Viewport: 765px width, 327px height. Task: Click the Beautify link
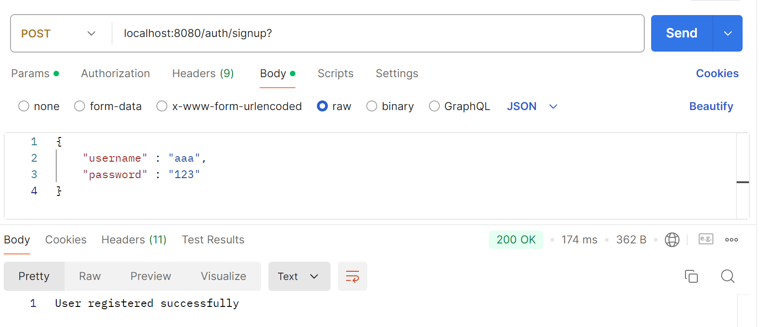coord(711,106)
